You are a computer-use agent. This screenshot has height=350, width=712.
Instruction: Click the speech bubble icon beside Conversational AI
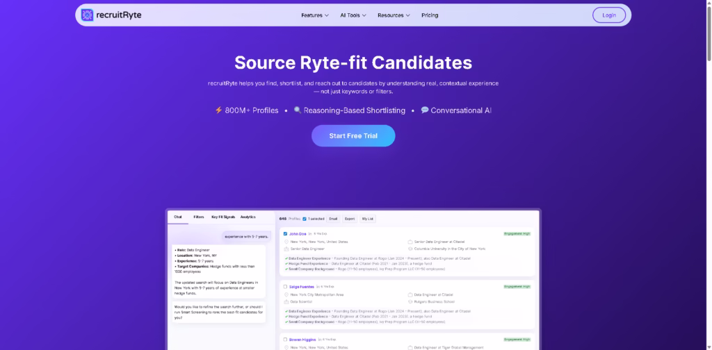pos(425,110)
